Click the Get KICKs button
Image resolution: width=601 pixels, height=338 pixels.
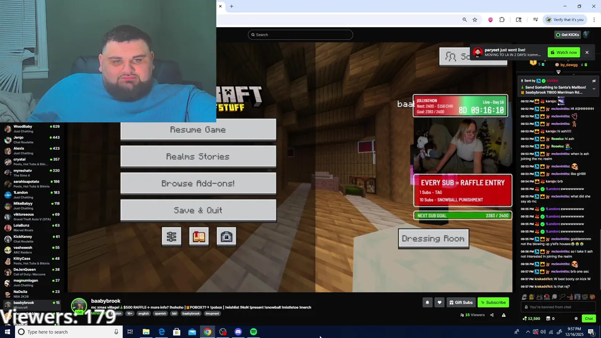[568, 35]
